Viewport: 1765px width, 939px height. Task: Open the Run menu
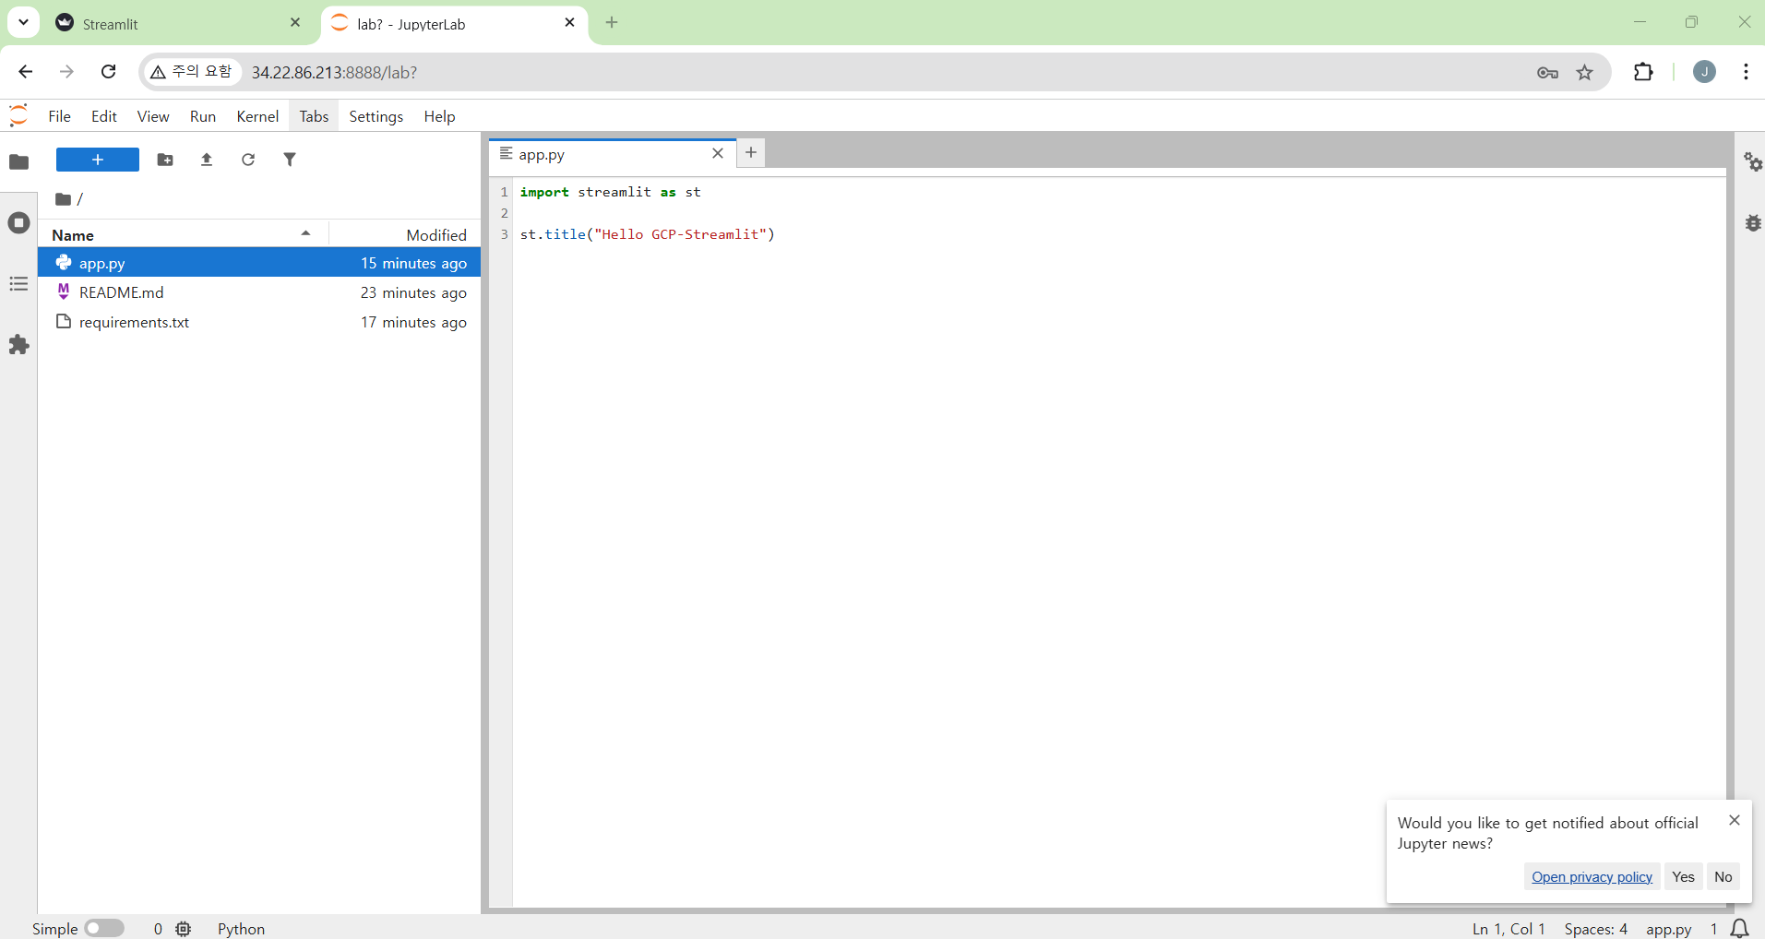click(203, 116)
